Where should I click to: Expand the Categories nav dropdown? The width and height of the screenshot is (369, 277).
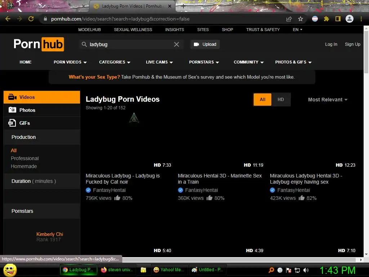115,62
